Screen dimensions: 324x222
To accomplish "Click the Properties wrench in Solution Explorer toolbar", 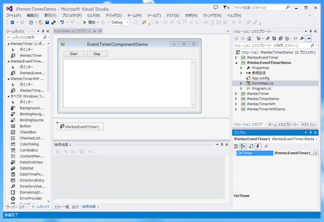I will click(302, 38).
